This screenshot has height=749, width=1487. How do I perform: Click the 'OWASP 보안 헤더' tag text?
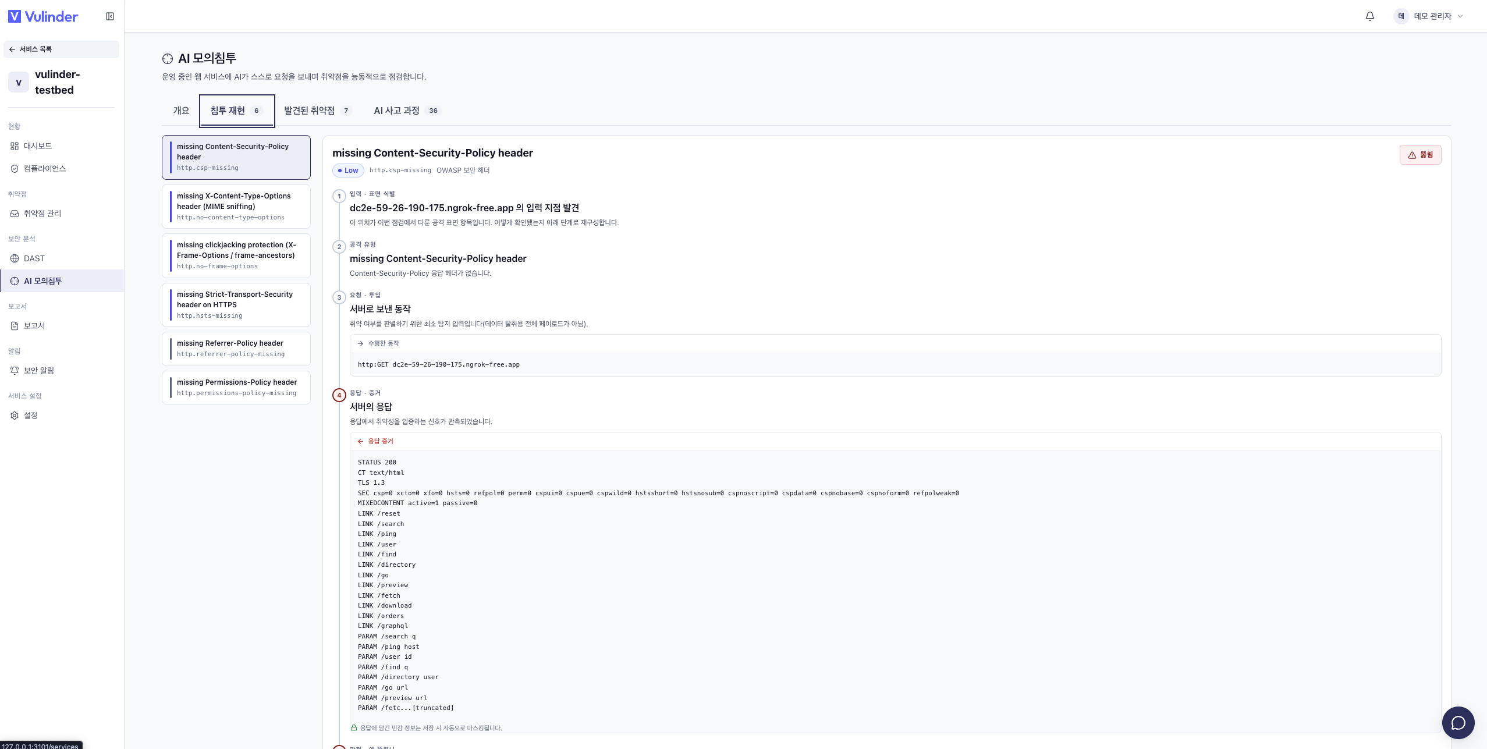coord(463,171)
